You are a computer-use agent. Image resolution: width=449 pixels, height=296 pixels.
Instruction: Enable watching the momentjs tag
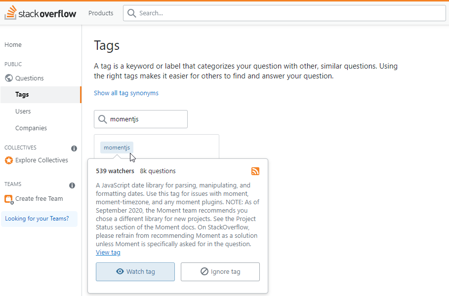(x=135, y=271)
